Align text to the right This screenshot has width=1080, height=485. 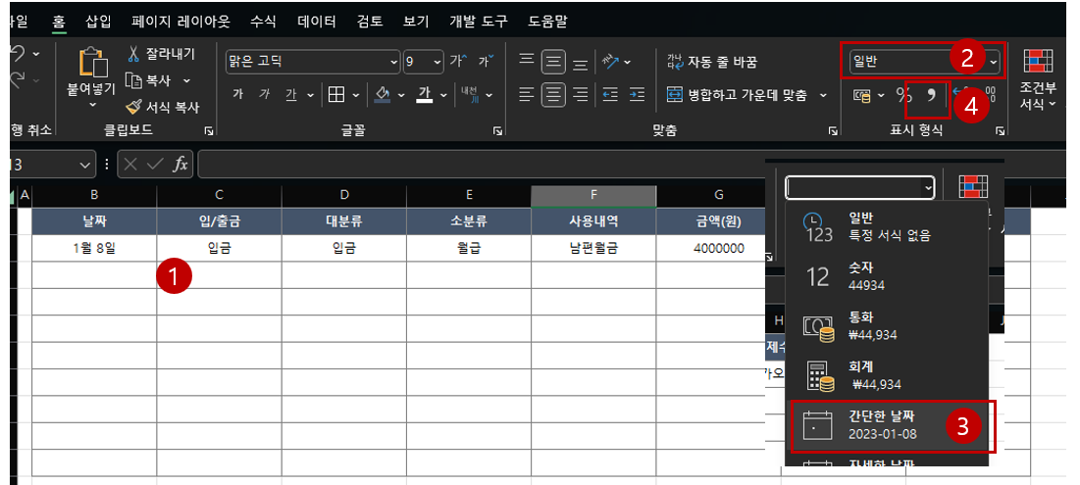(x=581, y=95)
